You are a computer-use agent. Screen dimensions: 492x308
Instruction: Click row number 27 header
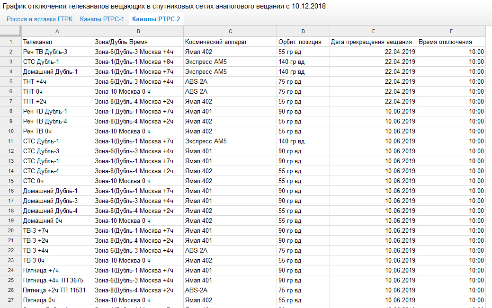(10, 300)
